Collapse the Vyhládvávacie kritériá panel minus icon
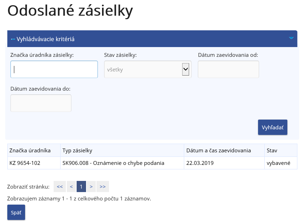The image size is (303, 221). pos(13,39)
